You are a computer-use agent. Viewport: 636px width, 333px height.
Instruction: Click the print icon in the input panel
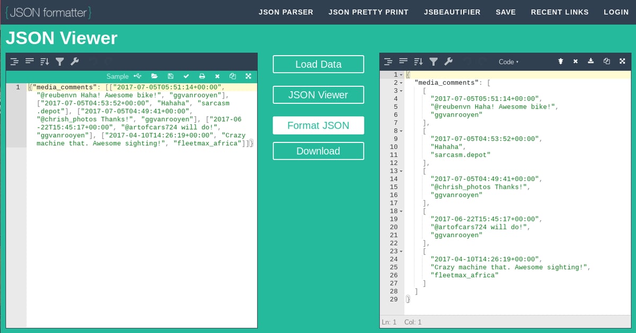click(x=202, y=76)
